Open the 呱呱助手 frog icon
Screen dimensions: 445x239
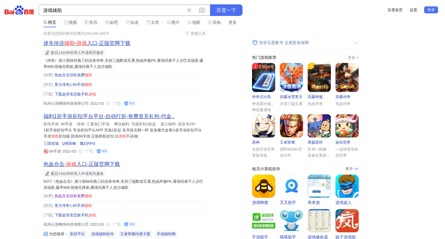[x=291, y=221]
